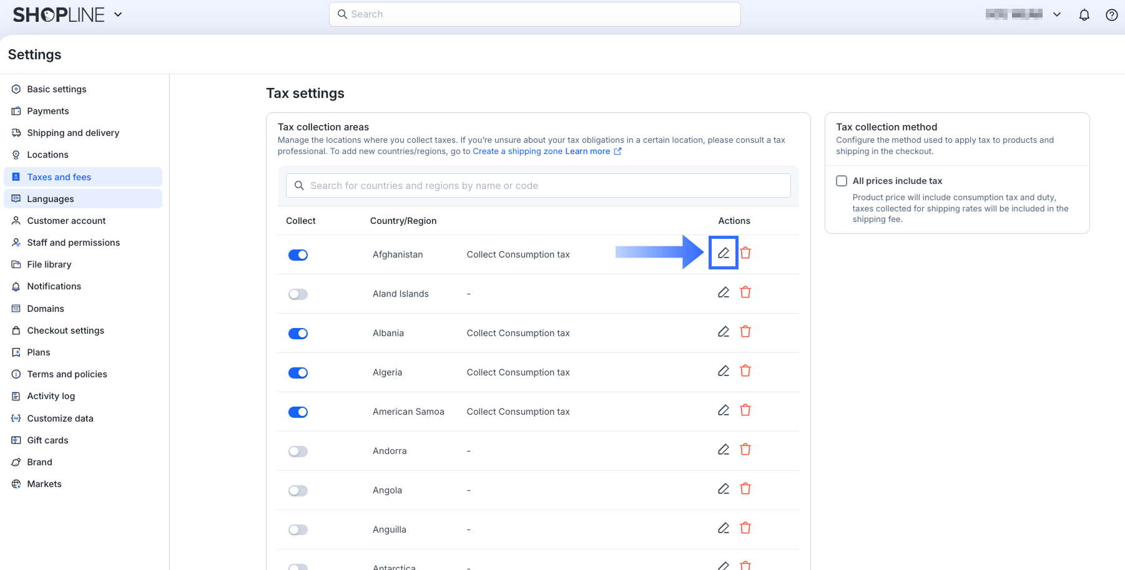The height and width of the screenshot is (570, 1125).
Task: Disable tax collection for Afghanistan
Action: coord(298,255)
